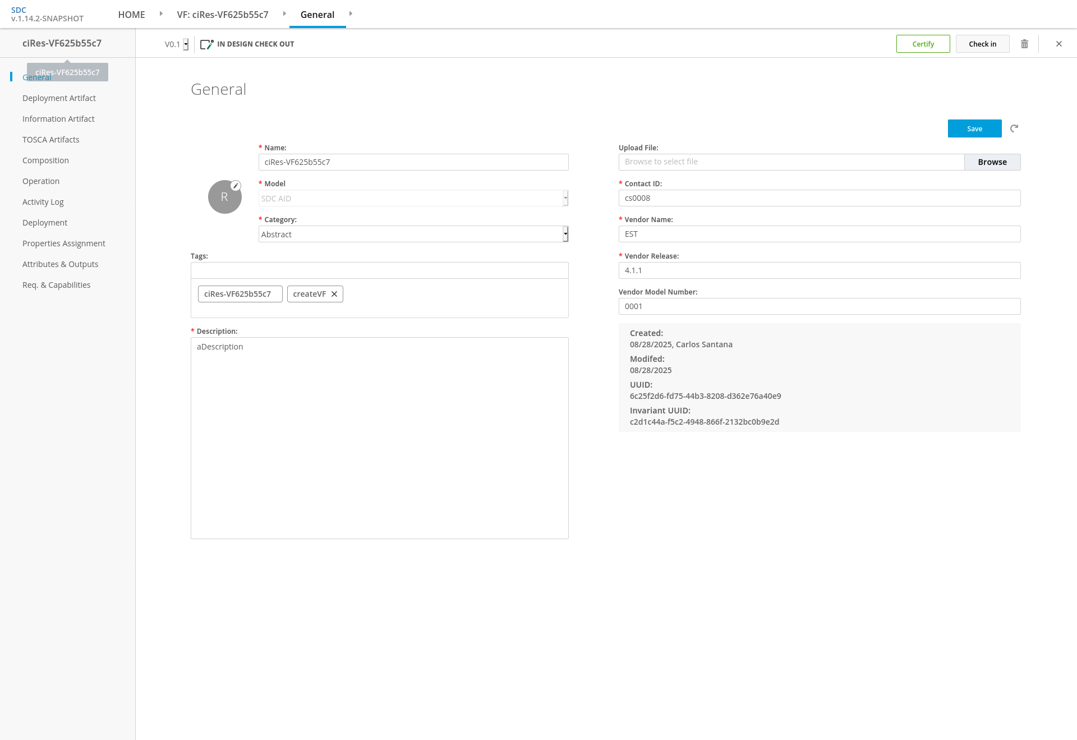Open Information Artifact in the sidebar
1077x740 pixels.
point(58,119)
